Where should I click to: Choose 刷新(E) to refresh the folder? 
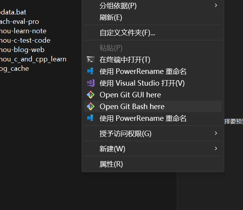point(111,18)
